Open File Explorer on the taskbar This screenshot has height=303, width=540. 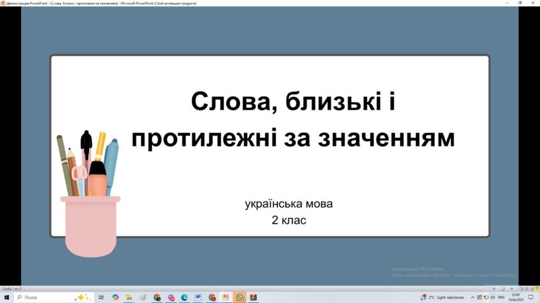click(129, 298)
